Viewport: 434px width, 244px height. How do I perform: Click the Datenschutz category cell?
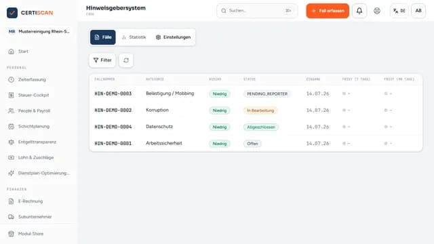(159, 127)
